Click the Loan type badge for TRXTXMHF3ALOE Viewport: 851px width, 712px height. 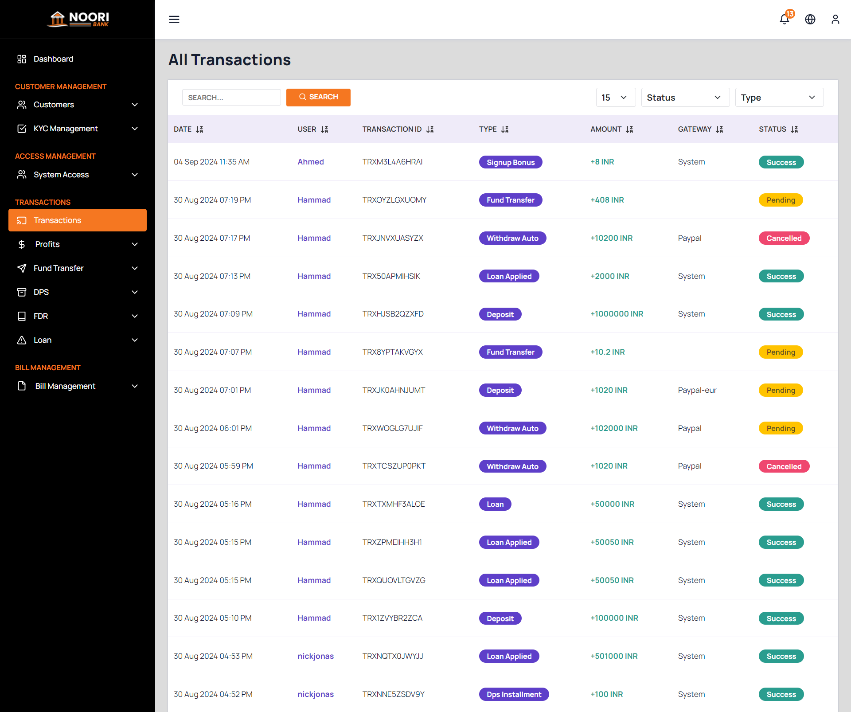(495, 504)
